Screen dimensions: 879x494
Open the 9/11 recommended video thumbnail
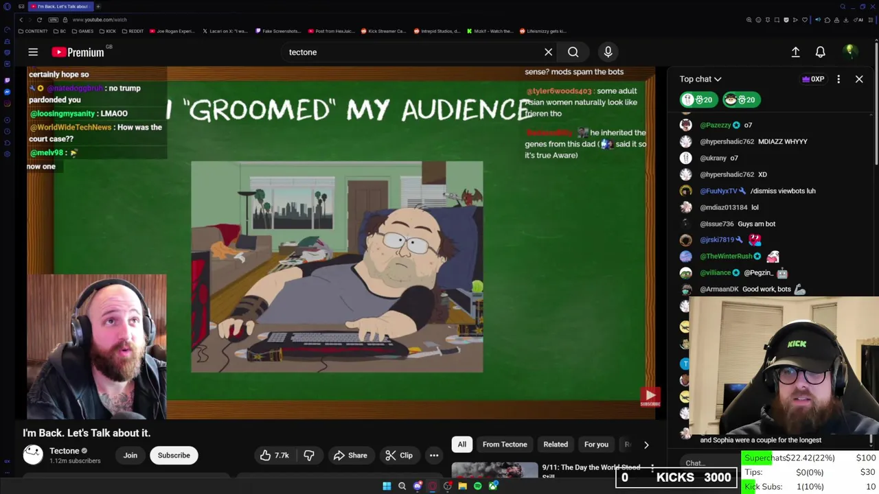(x=494, y=471)
